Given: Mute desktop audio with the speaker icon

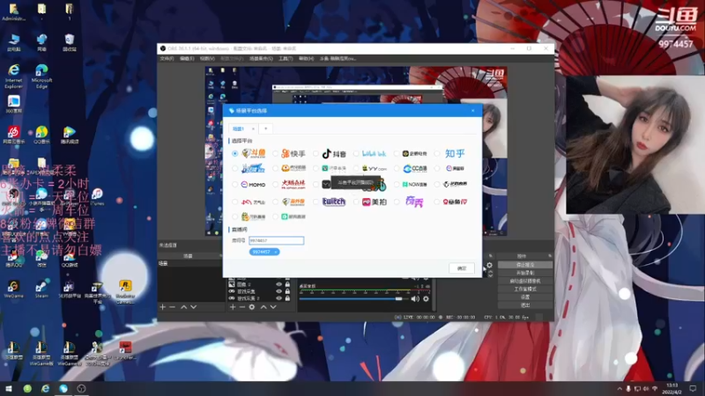Looking at the screenshot, I should (x=415, y=298).
